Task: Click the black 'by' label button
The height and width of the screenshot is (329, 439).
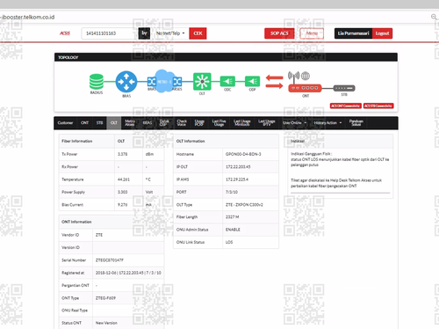Action: pyautogui.click(x=144, y=33)
